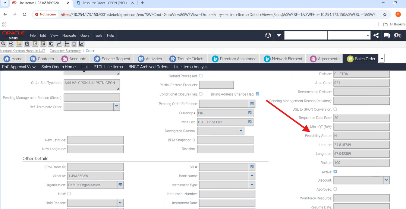Click the 3D cube icon in header
The width and height of the screenshot is (406, 209).
268,35
